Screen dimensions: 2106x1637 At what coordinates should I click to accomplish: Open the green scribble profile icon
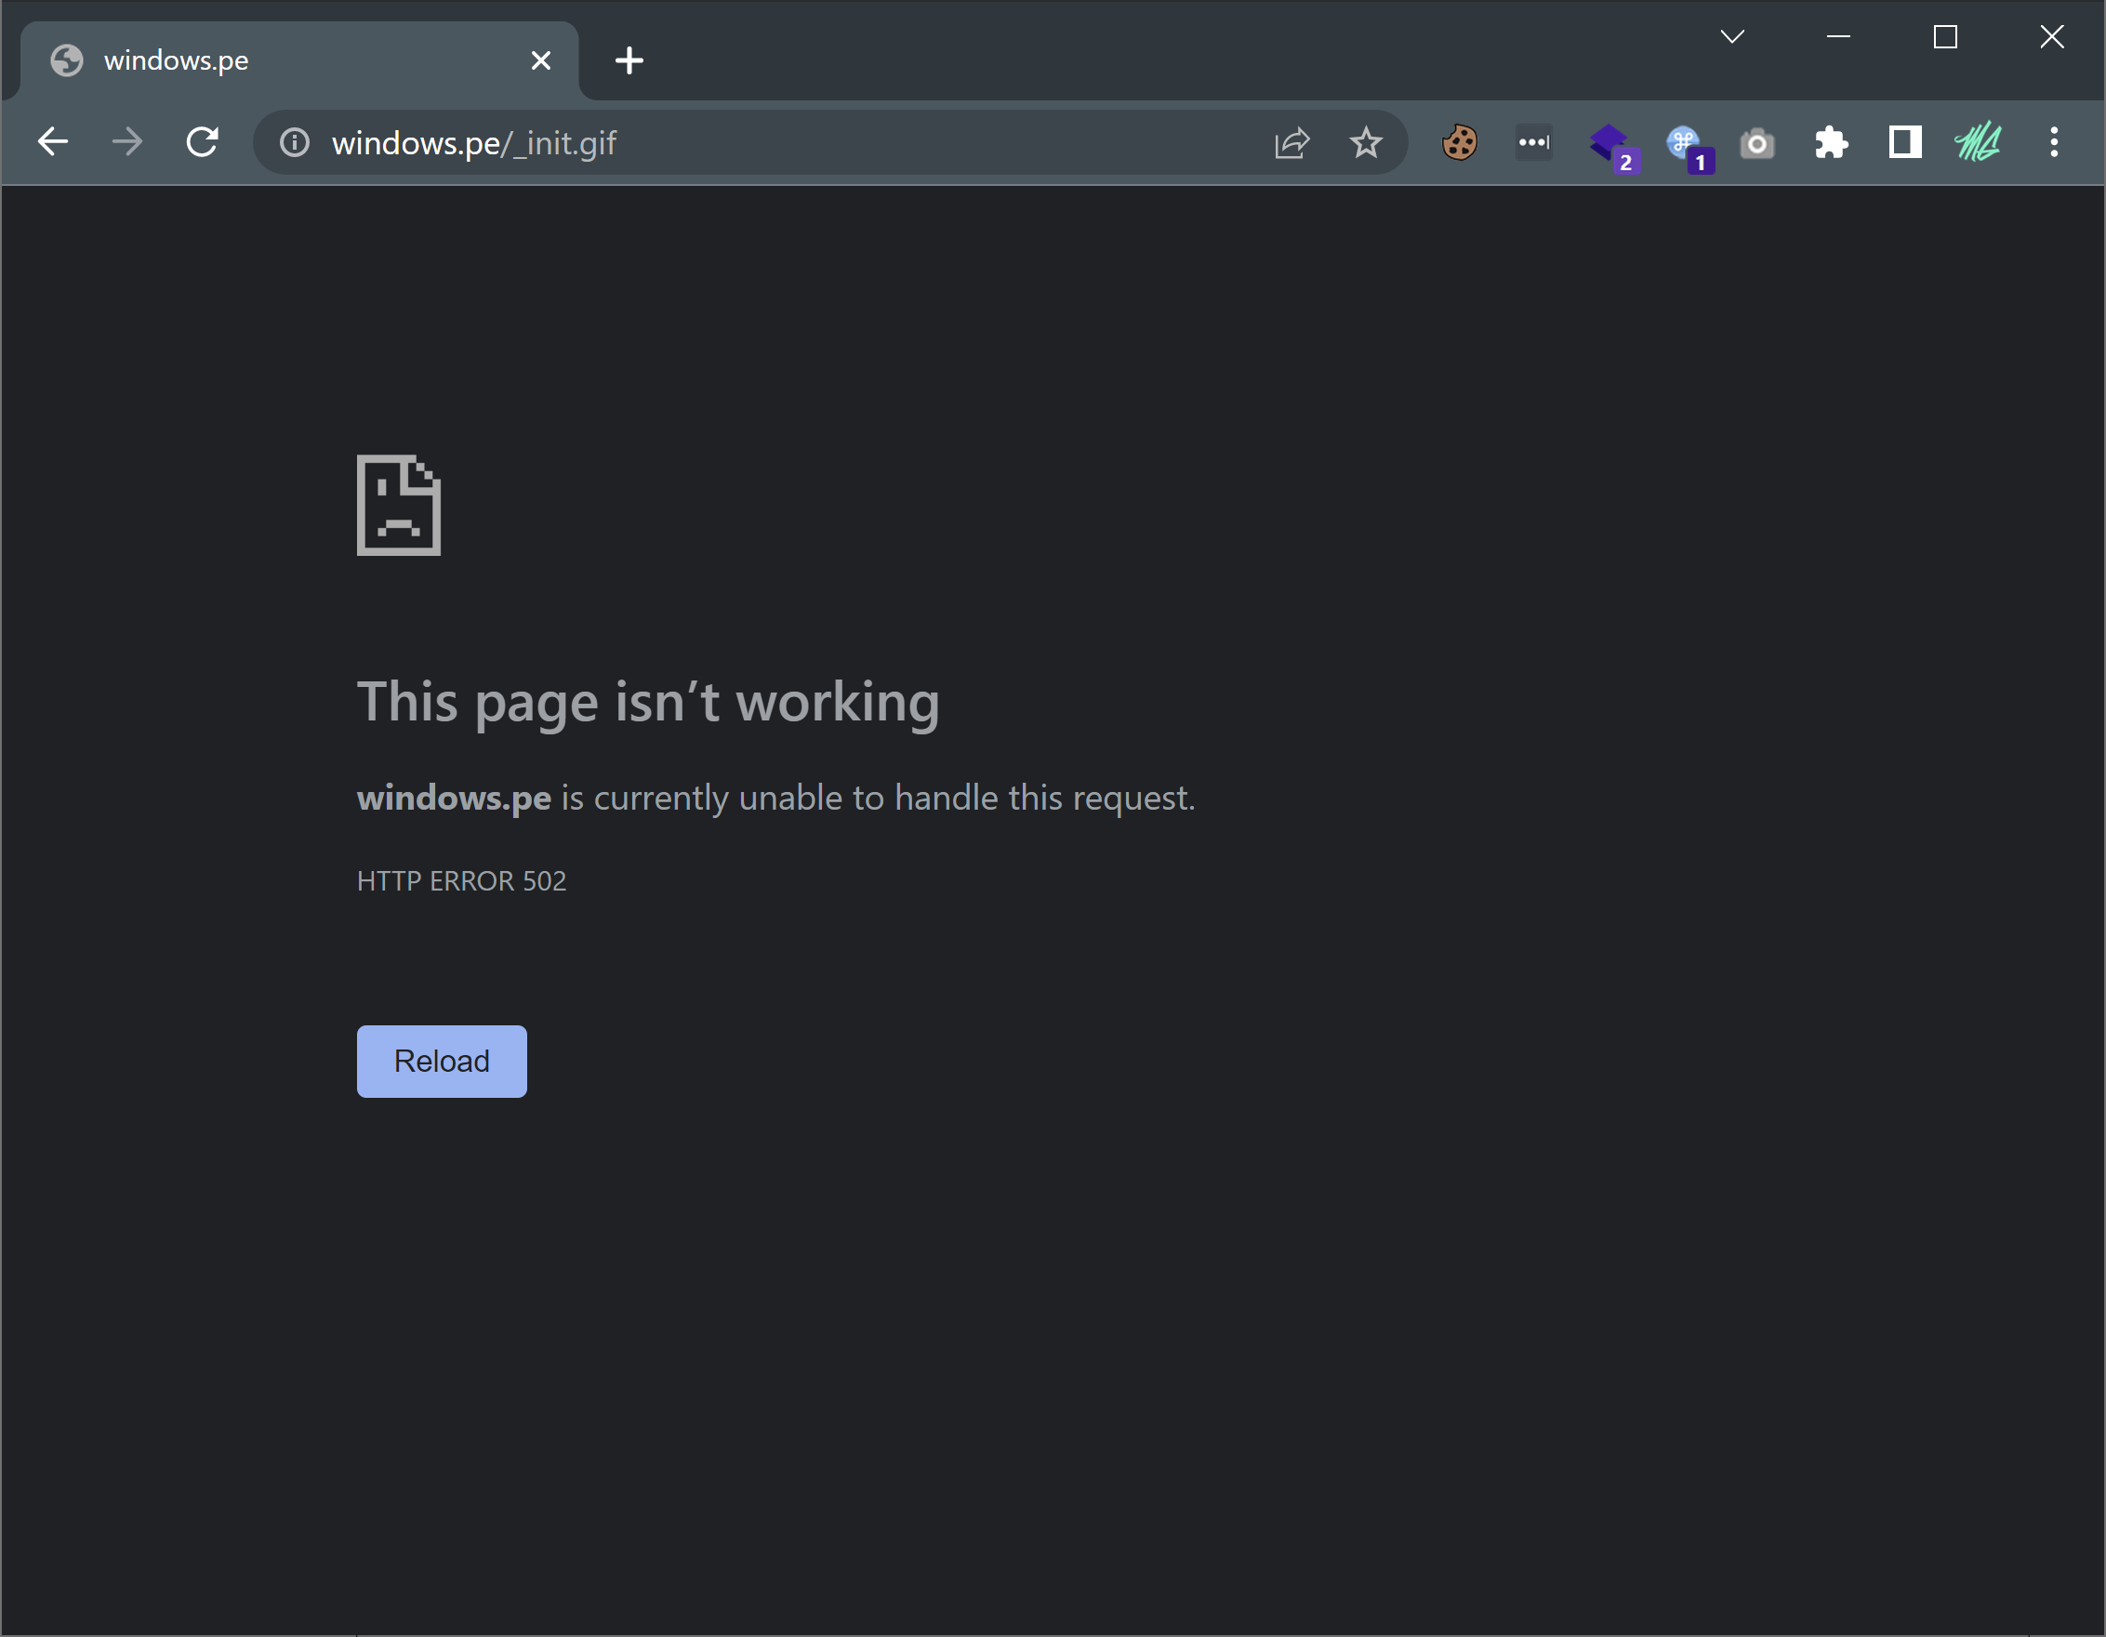click(1978, 142)
